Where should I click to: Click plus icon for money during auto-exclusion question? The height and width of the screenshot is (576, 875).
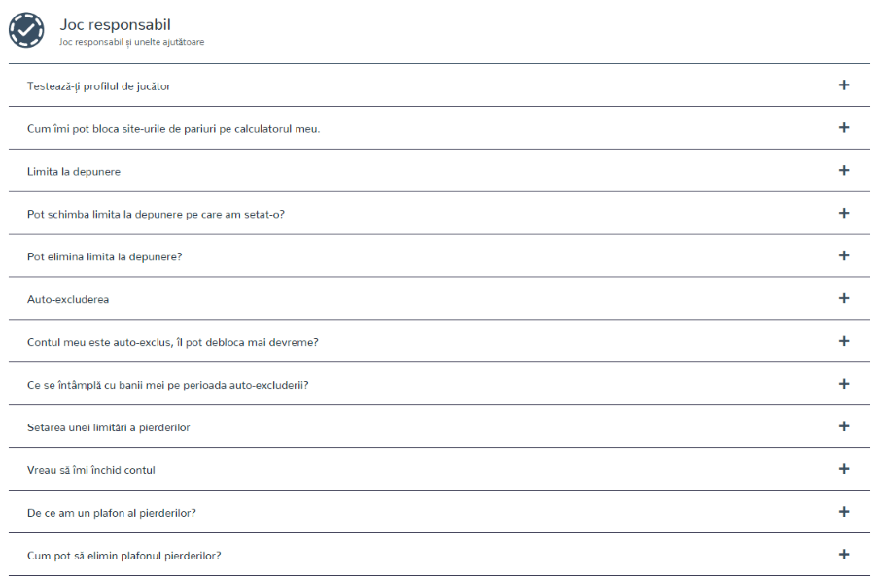[844, 384]
